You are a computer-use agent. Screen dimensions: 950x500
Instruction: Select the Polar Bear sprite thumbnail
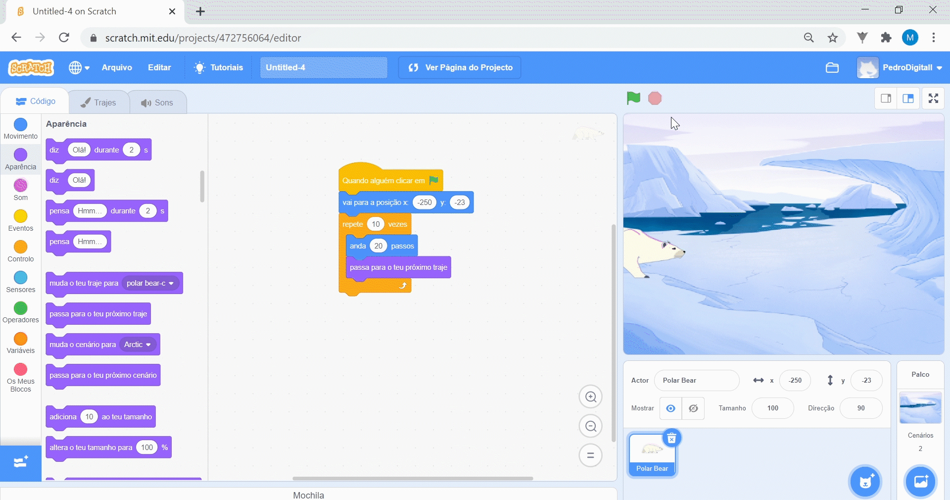coord(652,455)
